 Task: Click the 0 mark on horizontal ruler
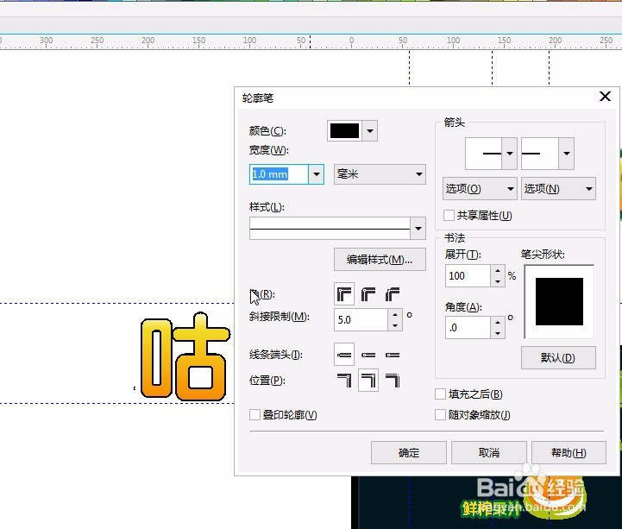point(351,41)
